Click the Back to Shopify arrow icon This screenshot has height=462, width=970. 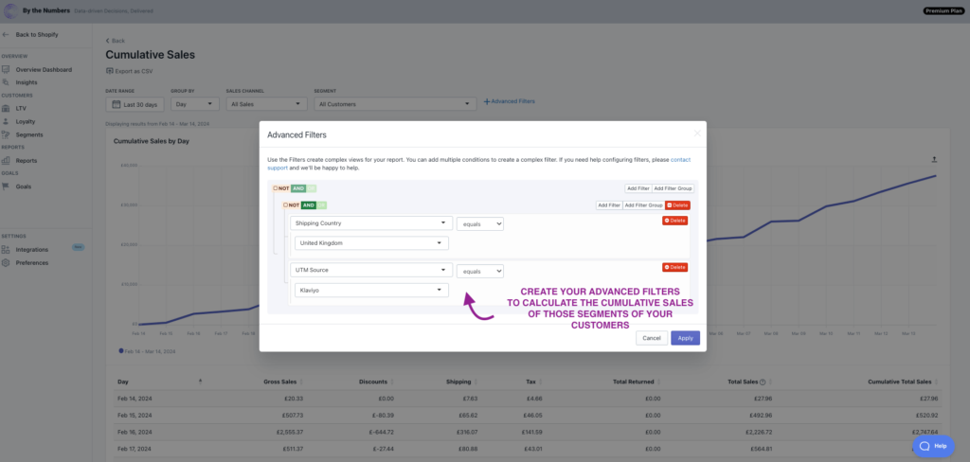click(x=6, y=35)
